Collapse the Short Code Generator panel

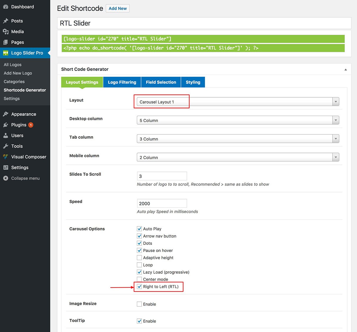coord(345,70)
